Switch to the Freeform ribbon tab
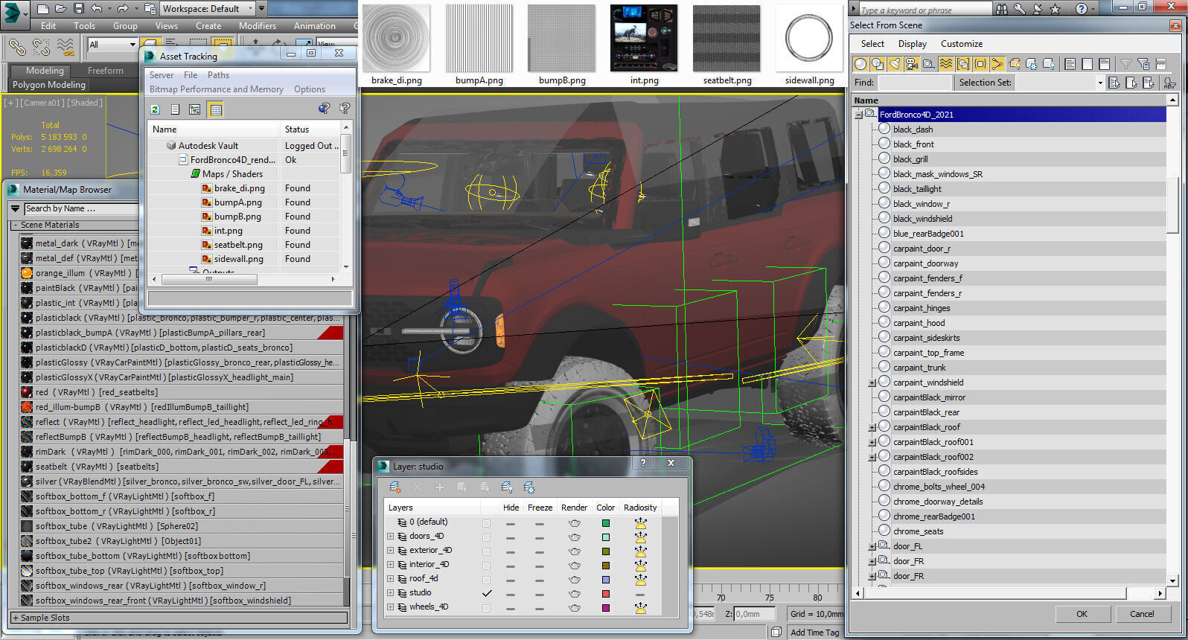Image resolution: width=1188 pixels, height=640 pixels. coord(106,71)
